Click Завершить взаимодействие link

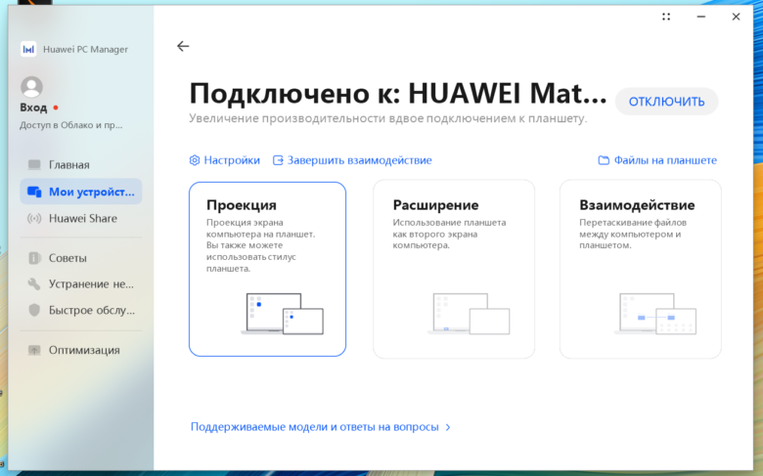coord(359,160)
